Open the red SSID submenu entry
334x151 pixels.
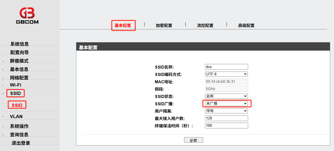click(x=17, y=105)
